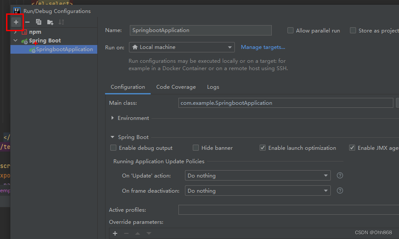Click the Local machine home icon
399x239 pixels.
click(x=135, y=47)
